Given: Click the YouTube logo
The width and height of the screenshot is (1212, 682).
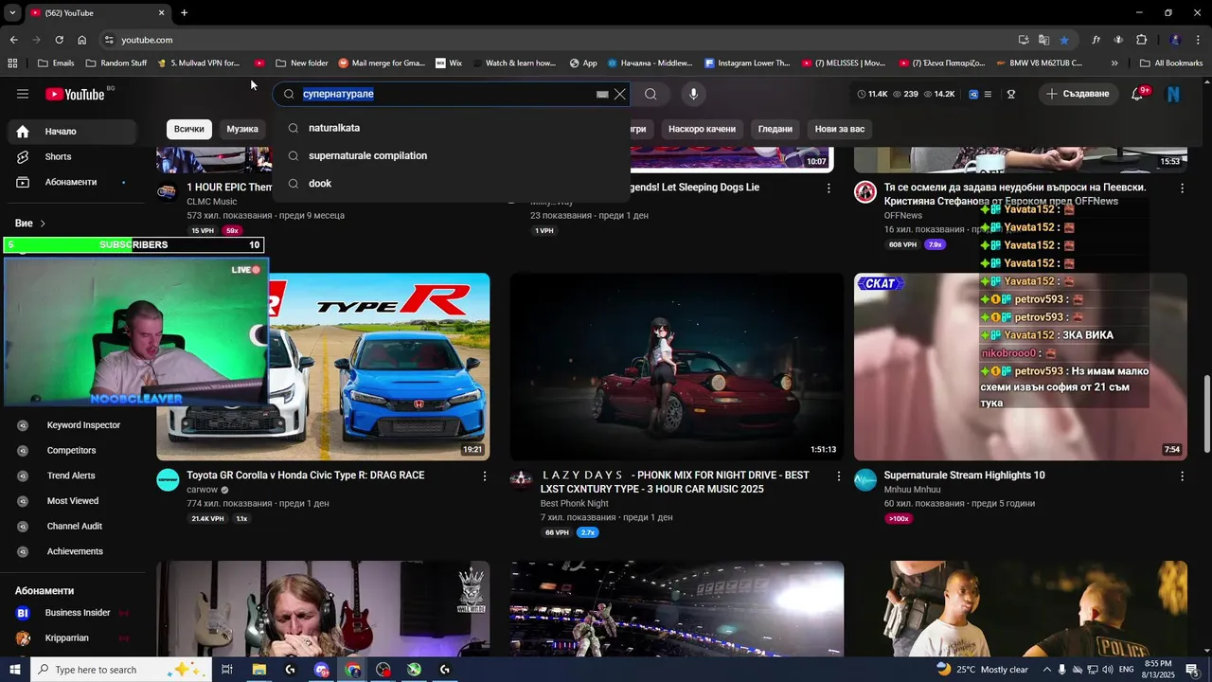Looking at the screenshot, I should coord(75,94).
